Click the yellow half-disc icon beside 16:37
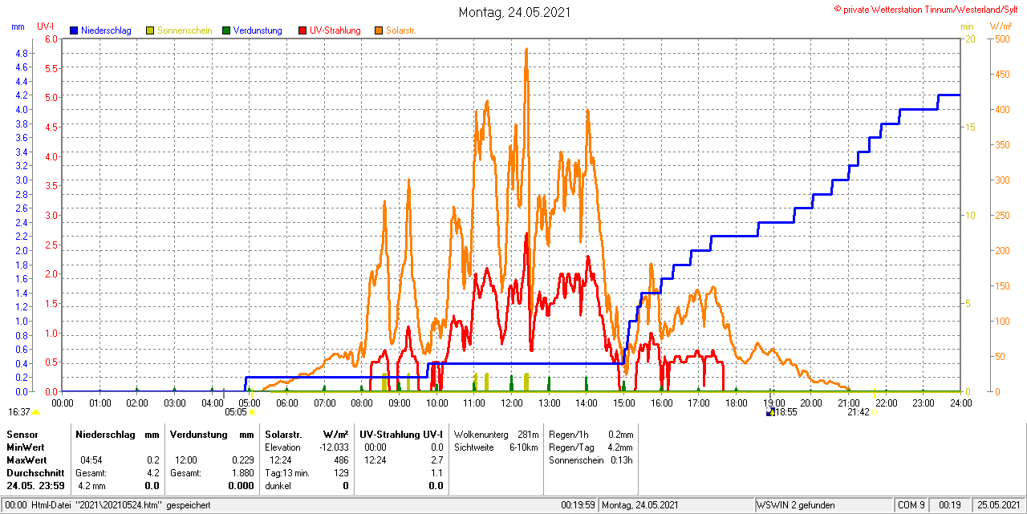The image size is (1027, 514). pyautogui.click(x=35, y=412)
